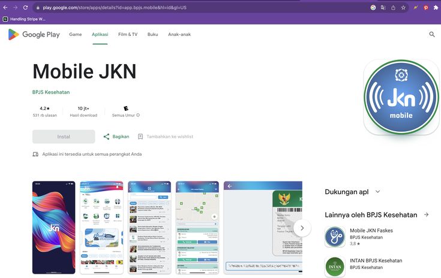Open the INTAN BPJS Kesehatan title
The height and width of the screenshot is (278, 441).
coord(376,261)
